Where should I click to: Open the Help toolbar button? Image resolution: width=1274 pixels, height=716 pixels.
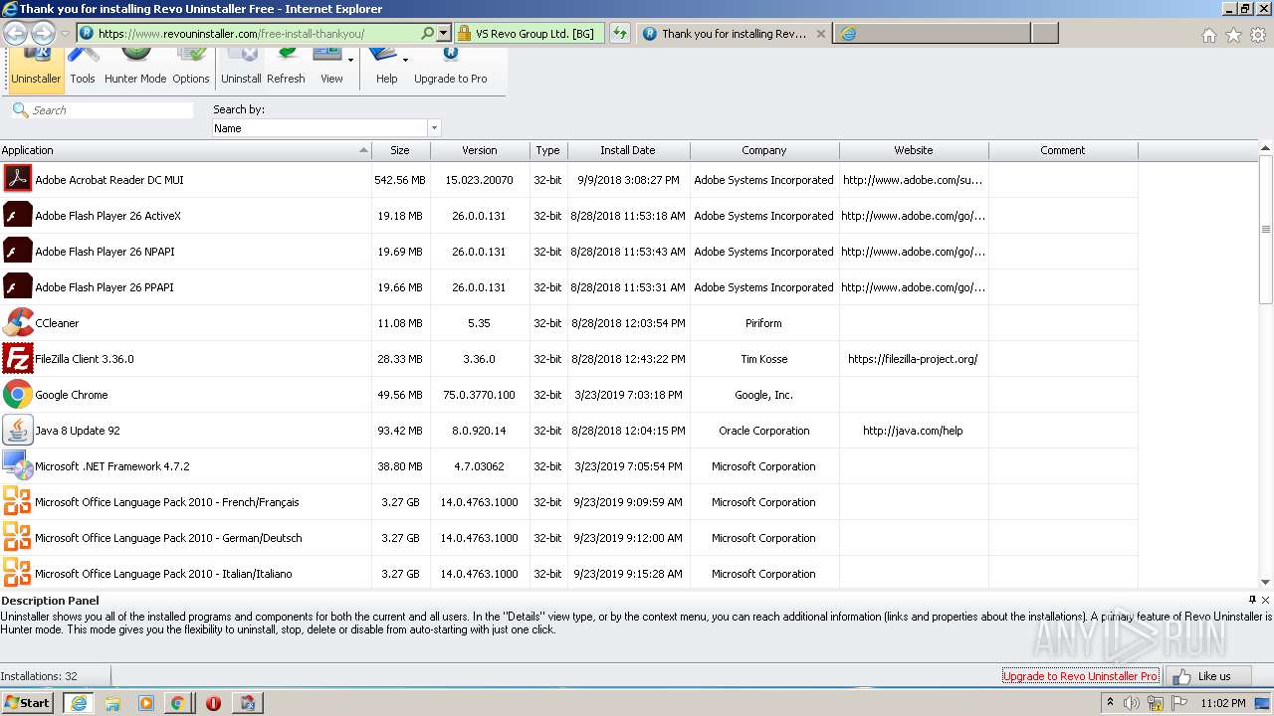(x=386, y=68)
